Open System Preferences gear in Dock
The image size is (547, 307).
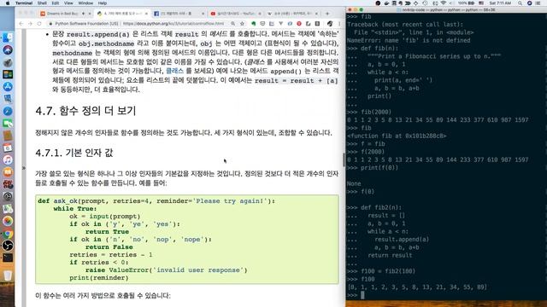point(8,196)
